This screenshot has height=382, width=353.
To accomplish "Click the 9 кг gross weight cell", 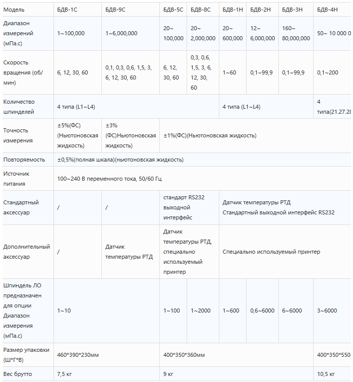I will point(237,374).
